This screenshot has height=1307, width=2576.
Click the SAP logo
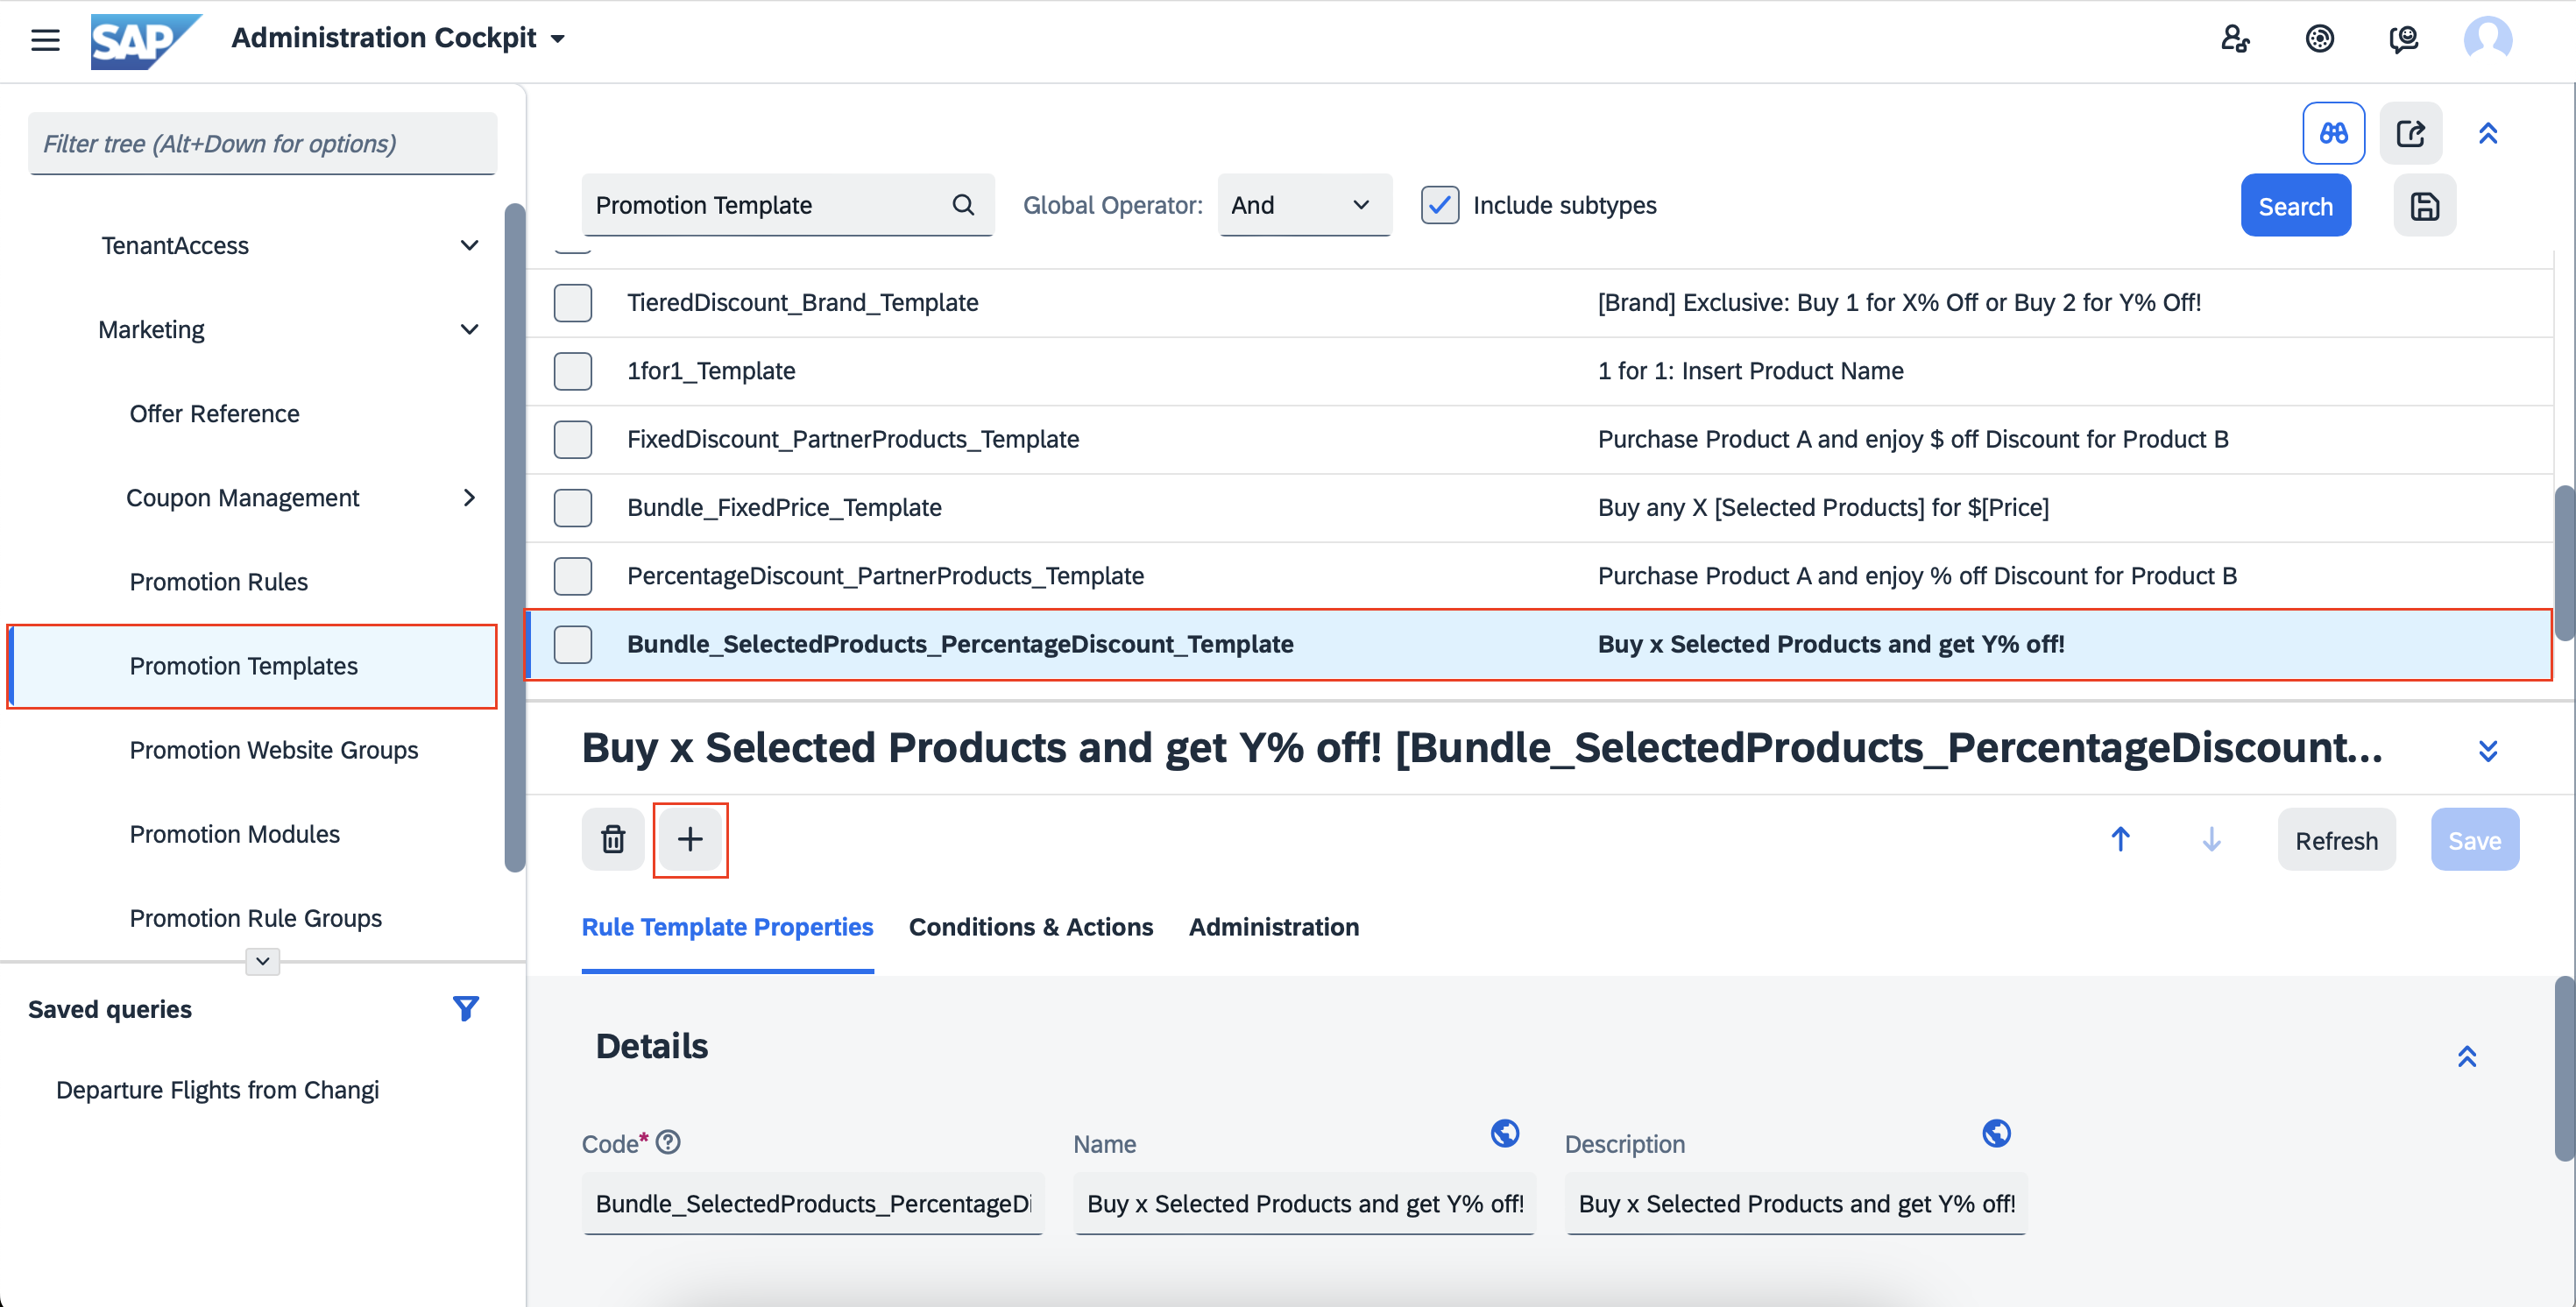coord(146,40)
